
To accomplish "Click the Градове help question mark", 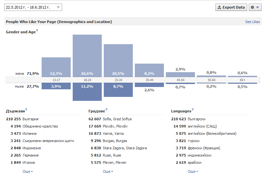I will point(106,110).
